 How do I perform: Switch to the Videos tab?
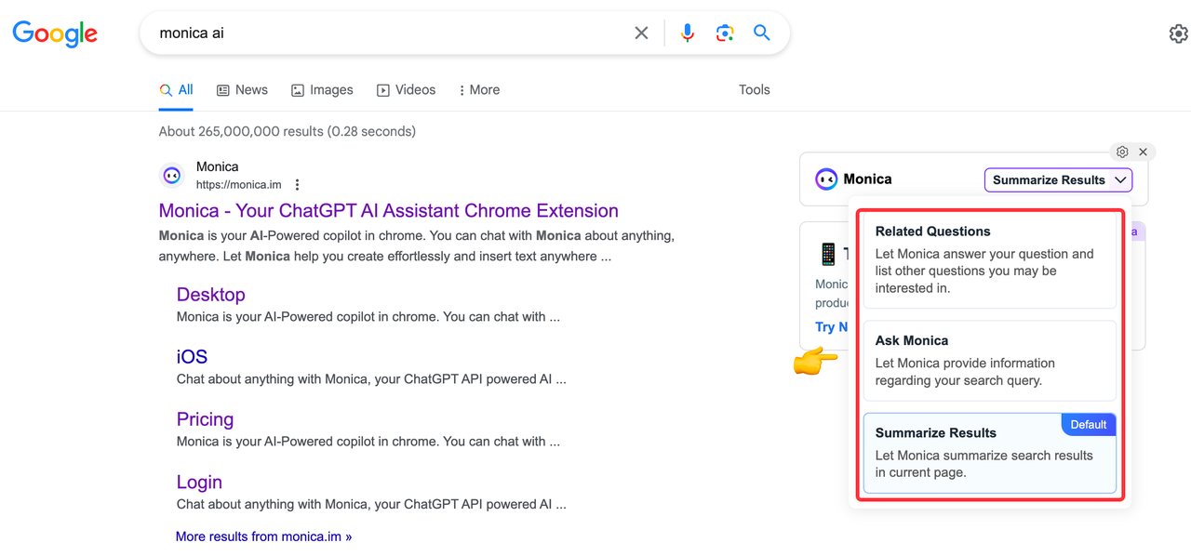[406, 90]
